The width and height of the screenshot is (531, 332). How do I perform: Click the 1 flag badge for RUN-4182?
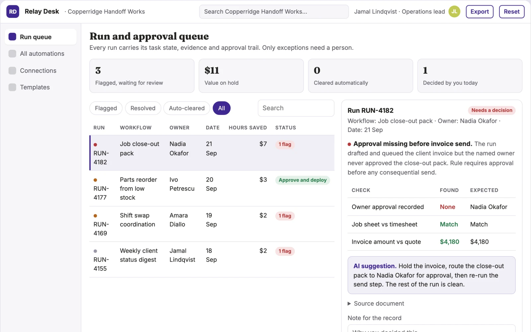(x=285, y=144)
